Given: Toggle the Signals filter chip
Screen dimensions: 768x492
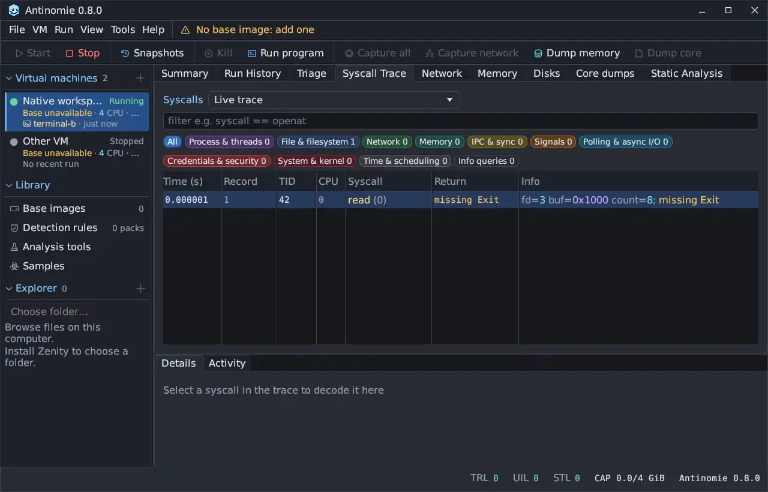Looking at the screenshot, I should coord(553,142).
